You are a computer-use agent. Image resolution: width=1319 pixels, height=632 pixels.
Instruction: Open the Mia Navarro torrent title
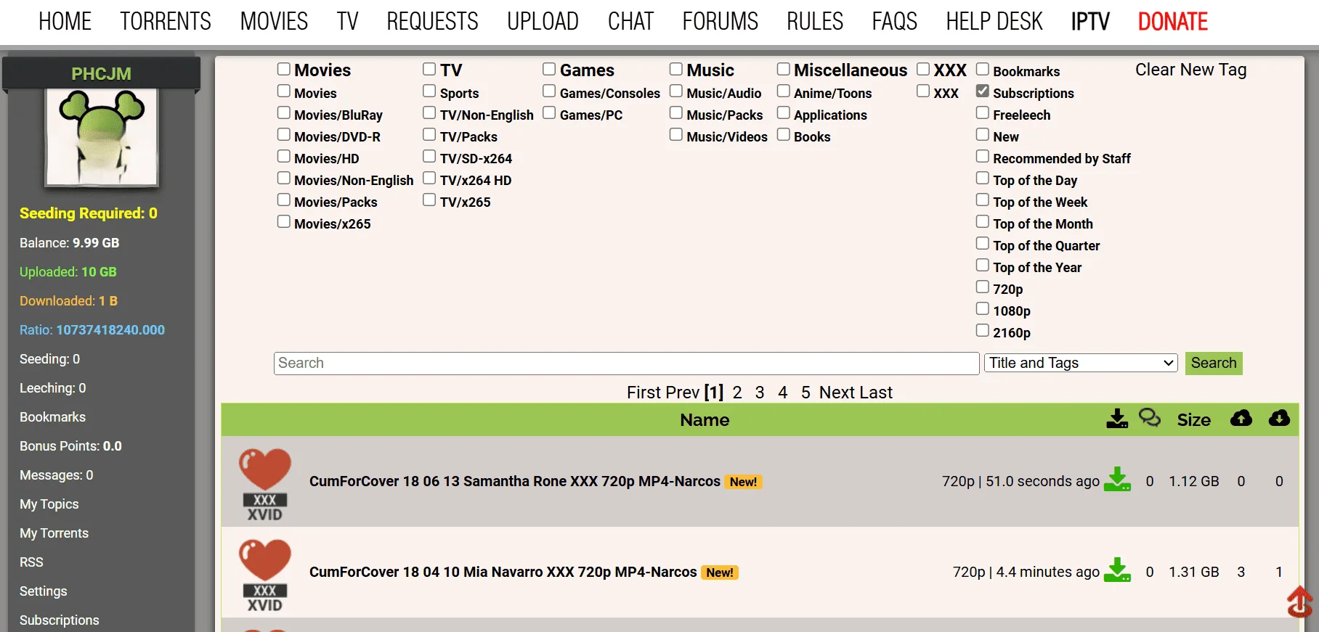point(503,572)
